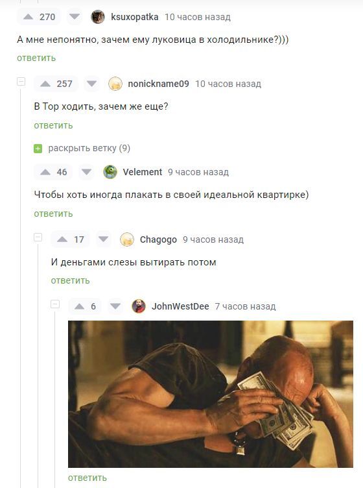363x488 pixels.
Task: Collapse the Chagogo comment branch
Action: (38, 238)
